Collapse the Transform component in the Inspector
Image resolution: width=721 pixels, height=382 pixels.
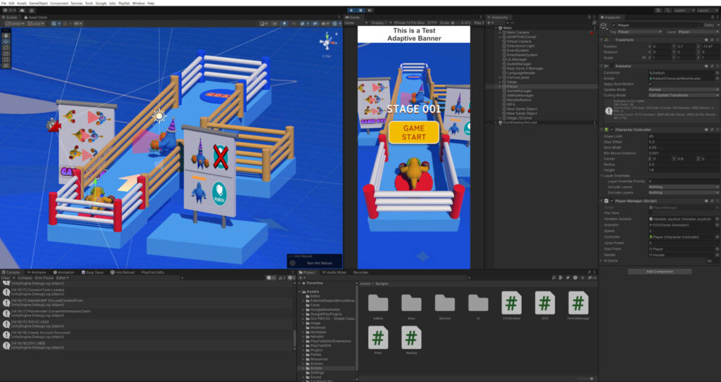[x=603, y=40]
